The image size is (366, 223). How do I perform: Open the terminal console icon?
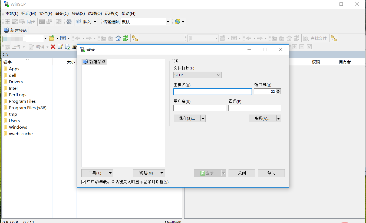pyautogui.click(x=42, y=22)
